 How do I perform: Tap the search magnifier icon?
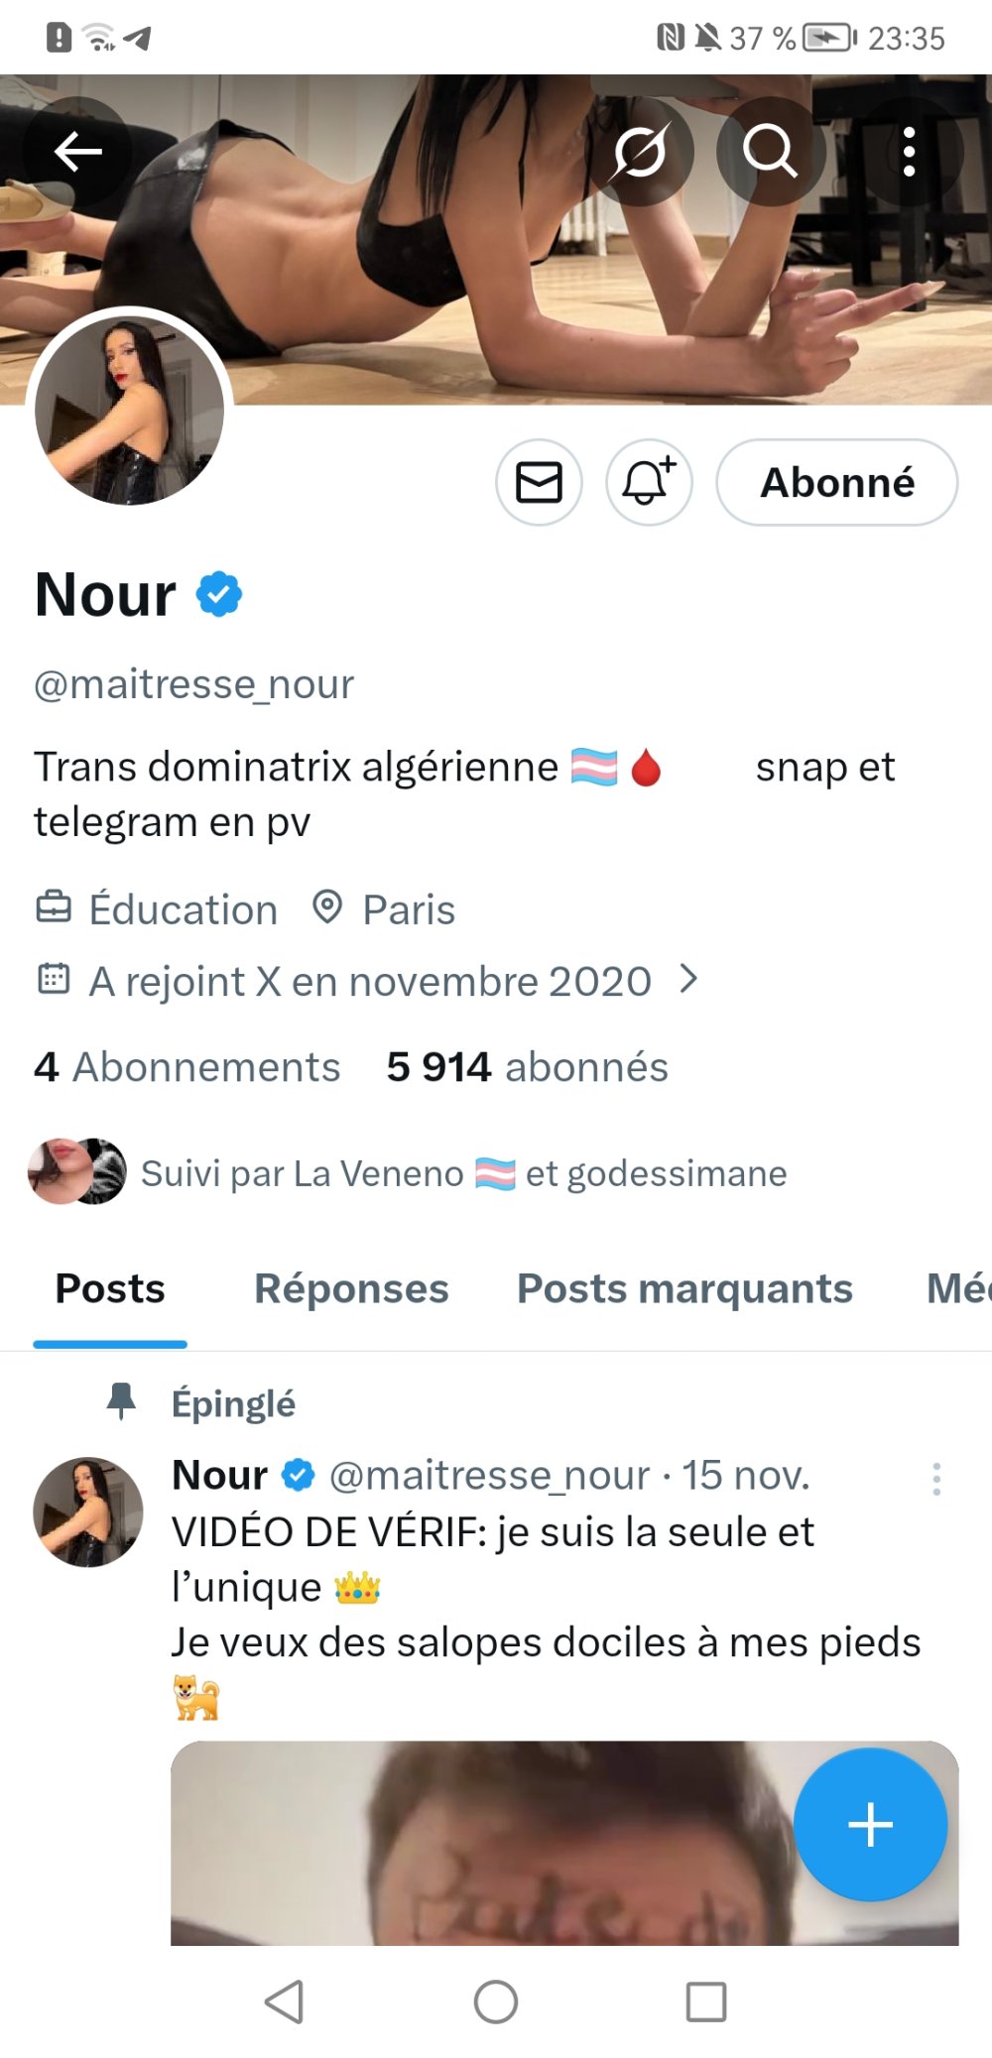coord(770,152)
